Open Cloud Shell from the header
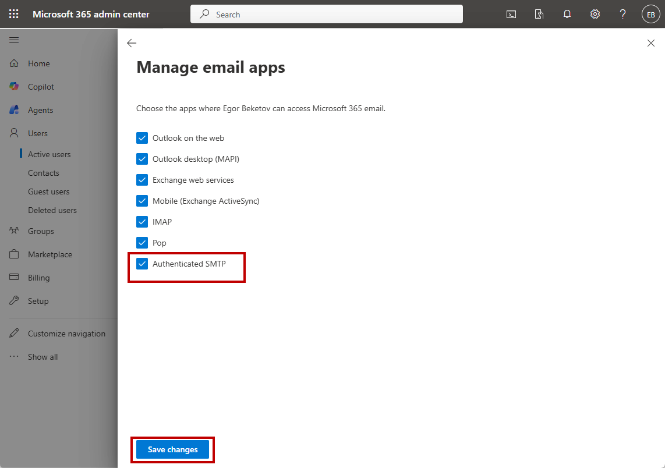The height and width of the screenshot is (468, 665). 511,15
